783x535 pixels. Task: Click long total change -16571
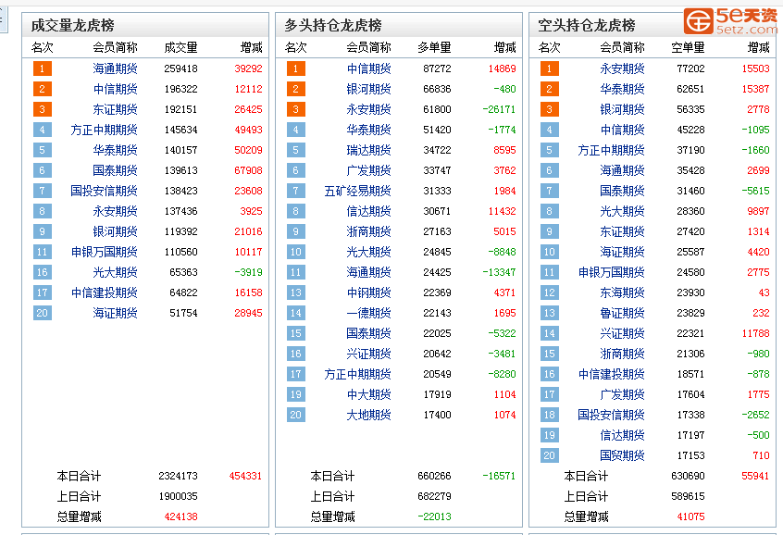click(499, 476)
